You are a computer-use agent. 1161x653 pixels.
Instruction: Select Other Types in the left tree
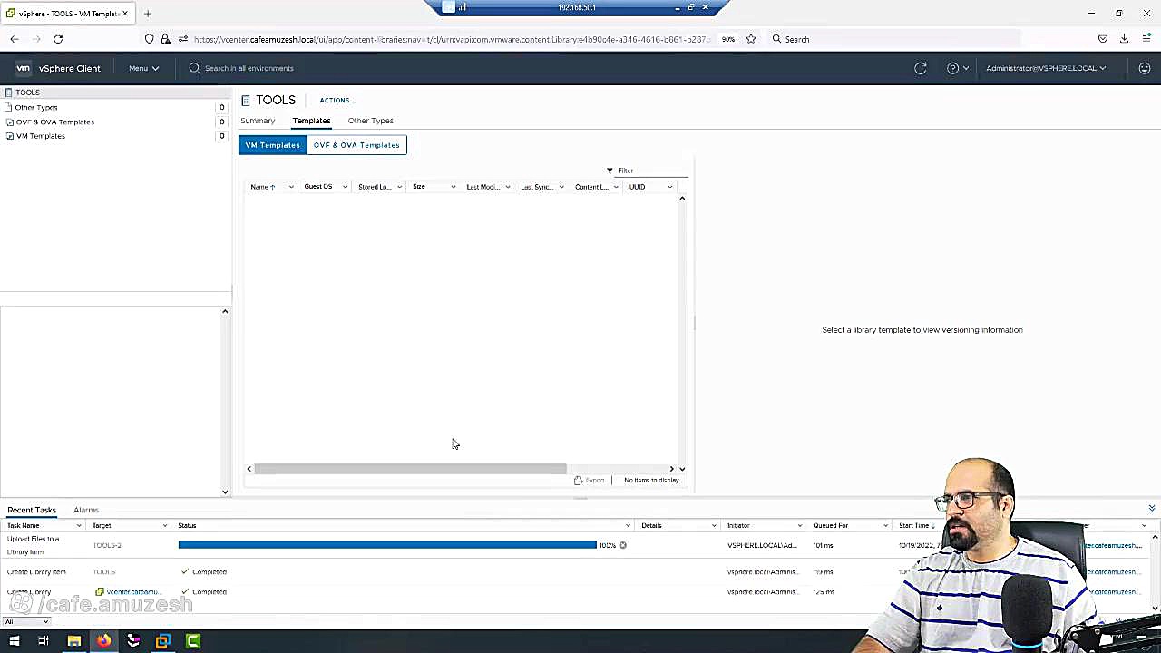tap(35, 107)
